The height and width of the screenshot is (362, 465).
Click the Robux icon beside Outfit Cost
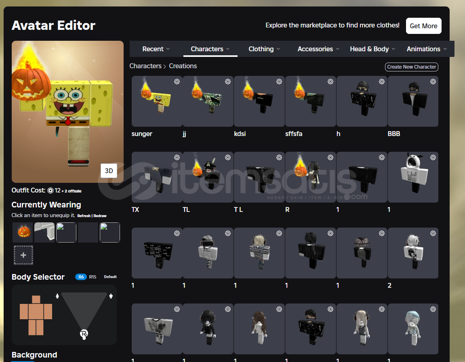click(50, 190)
